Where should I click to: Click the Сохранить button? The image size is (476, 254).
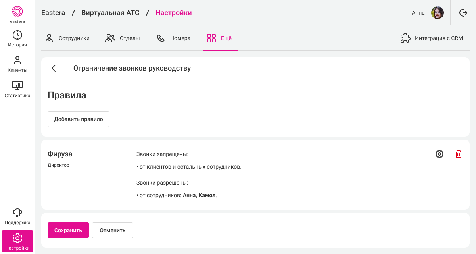tap(68, 230)
